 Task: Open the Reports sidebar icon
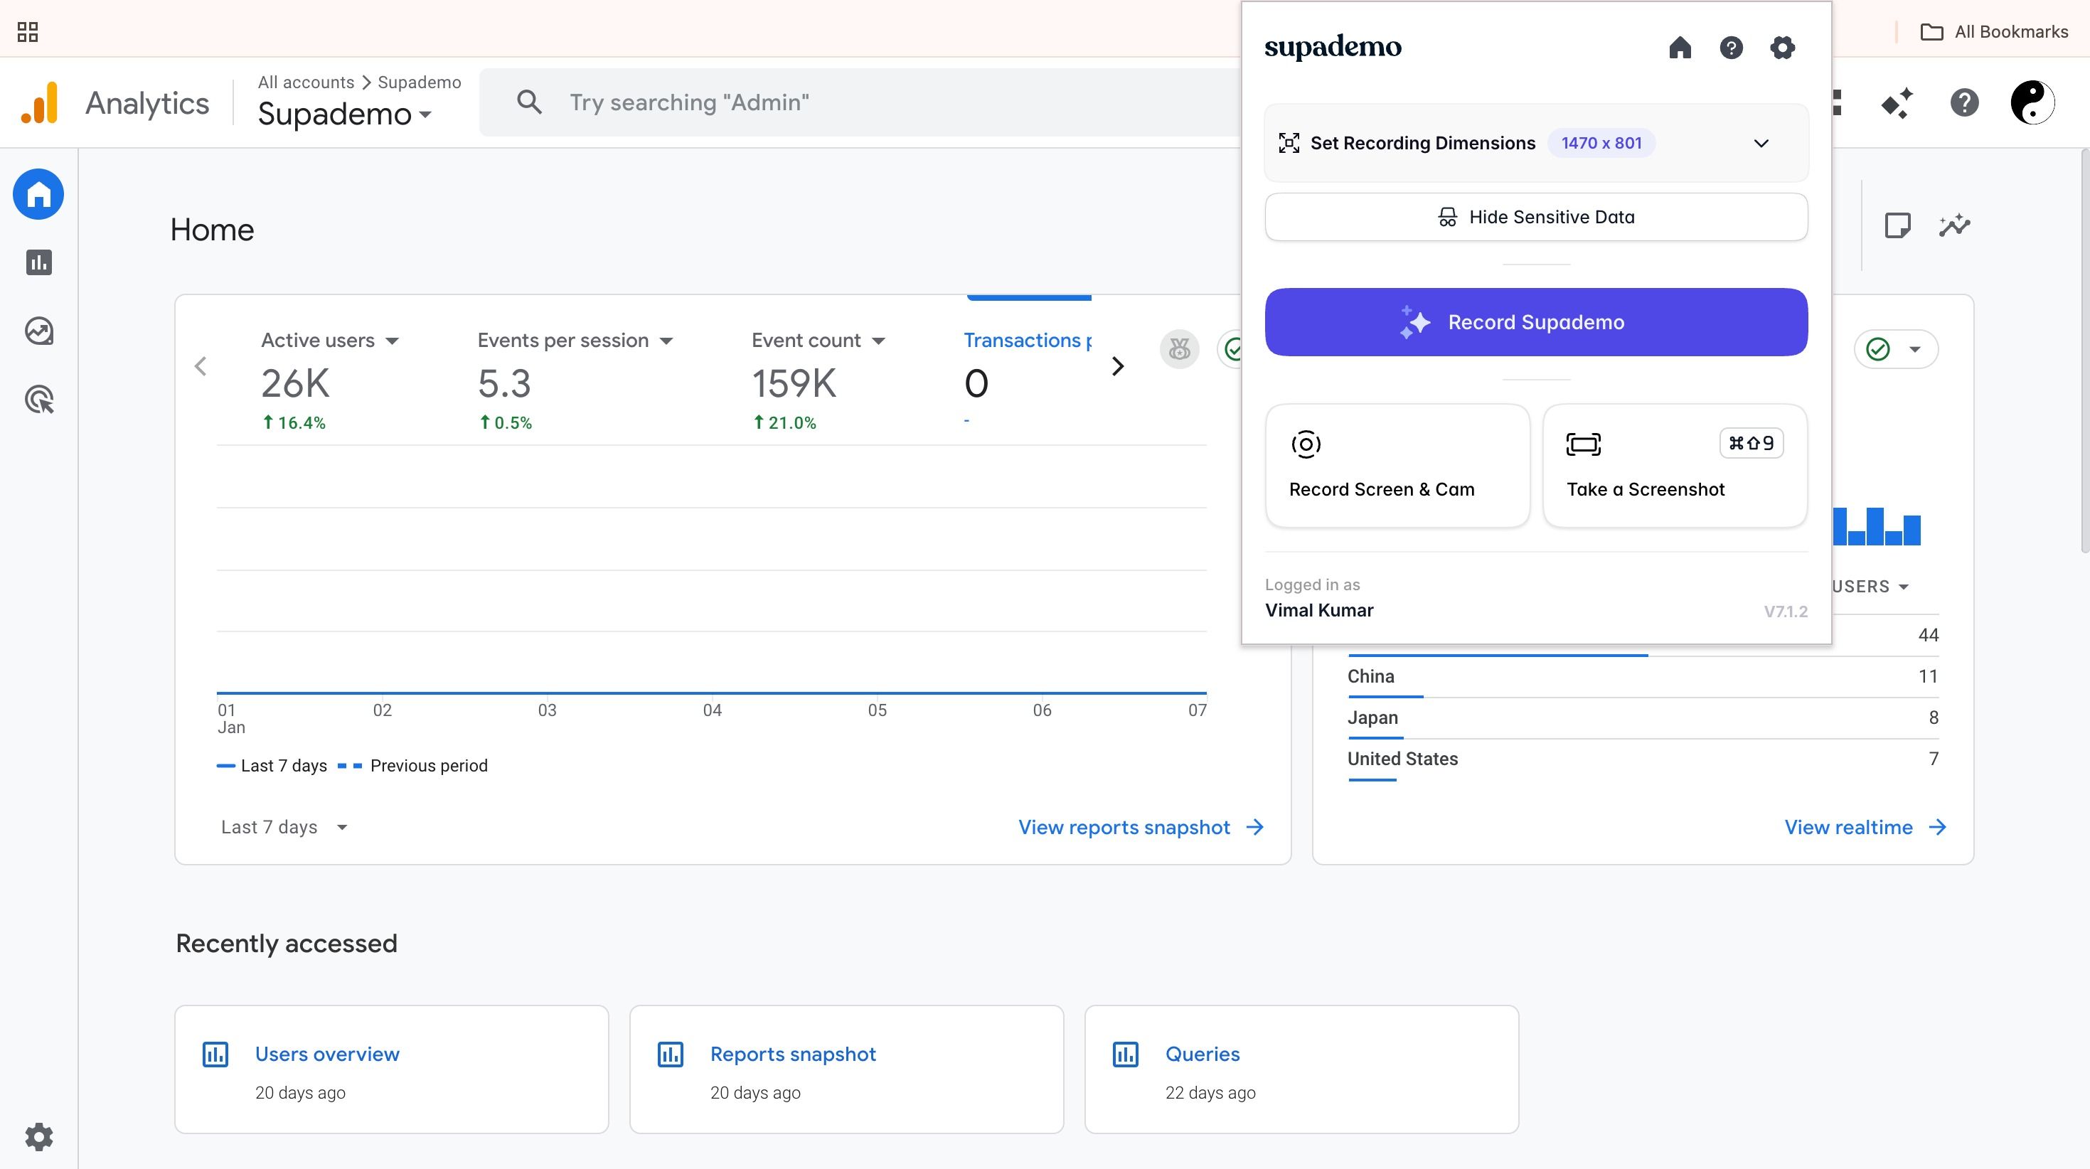tap(39, 262)
